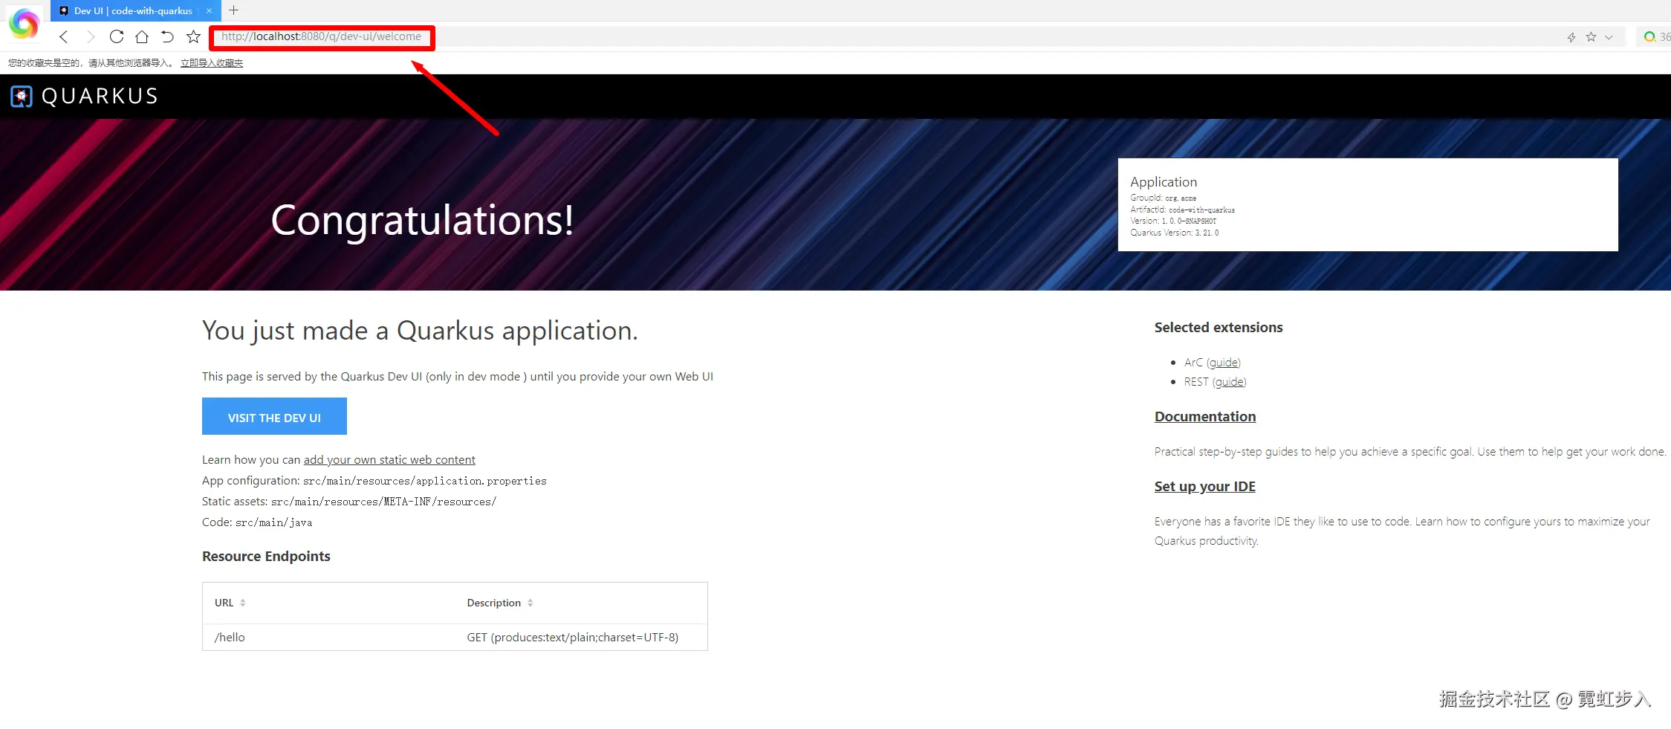
Task: Sort the table by Description column arrows
Action: (530, 603)
